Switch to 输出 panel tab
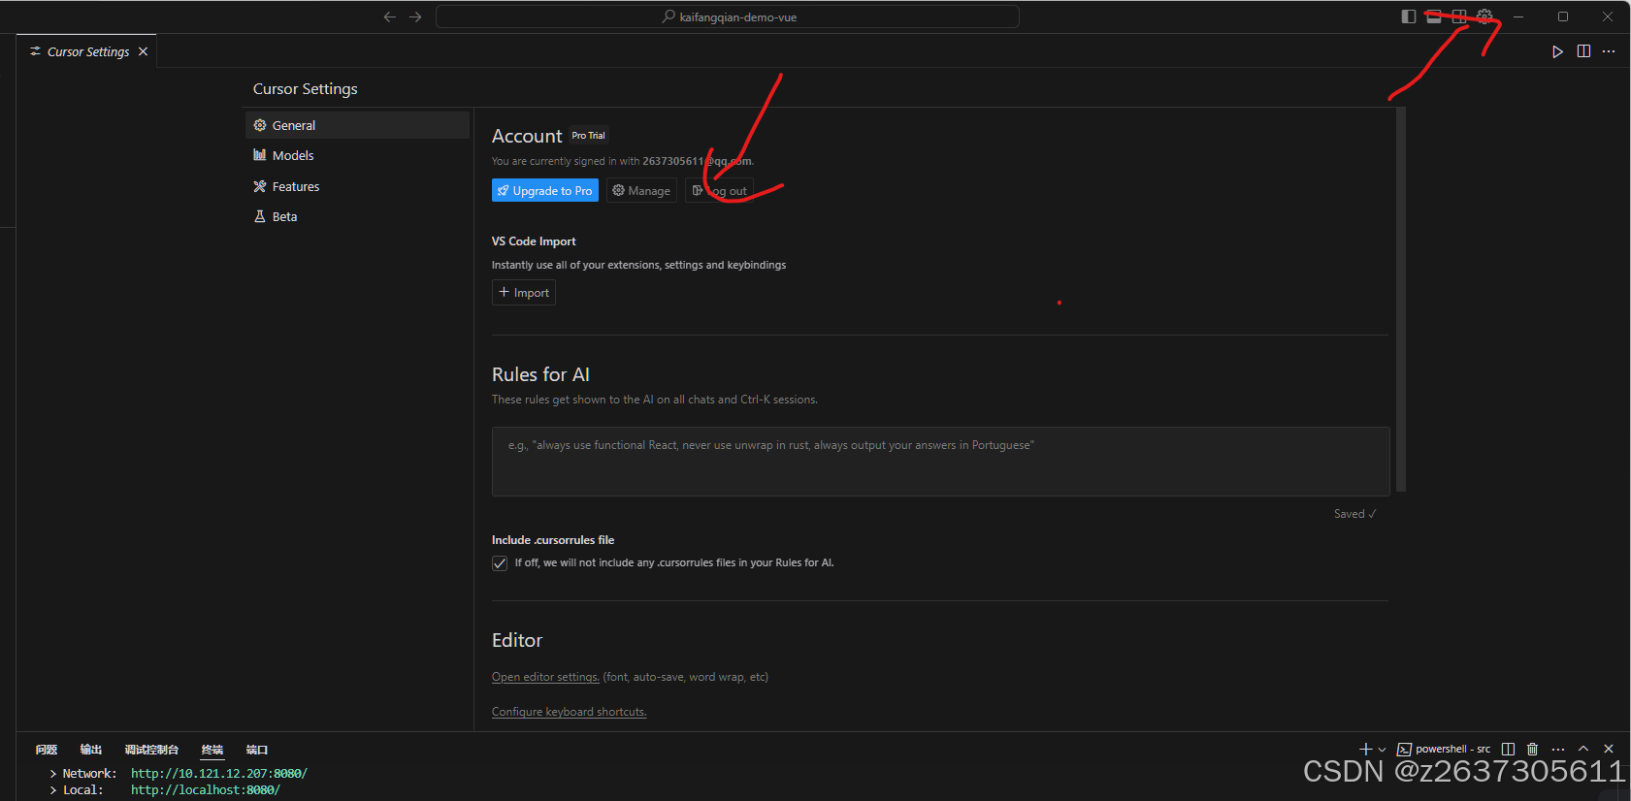 pyautogui.click(x=91, y=750)
